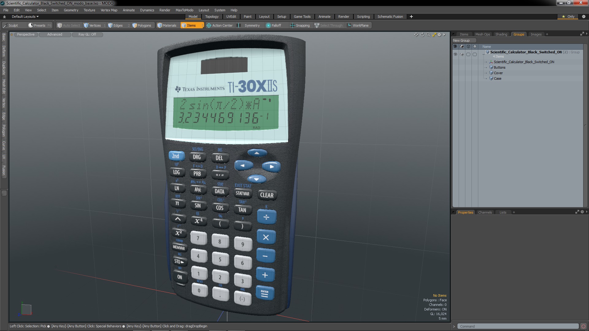Open the Ray GL: Off dropdown

click(x=87, y=35)
